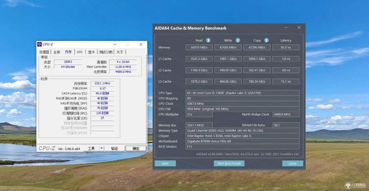Click Memory Write value 67693 MB/s
Viewport: 369px width, 191px height.
point(228,48)
